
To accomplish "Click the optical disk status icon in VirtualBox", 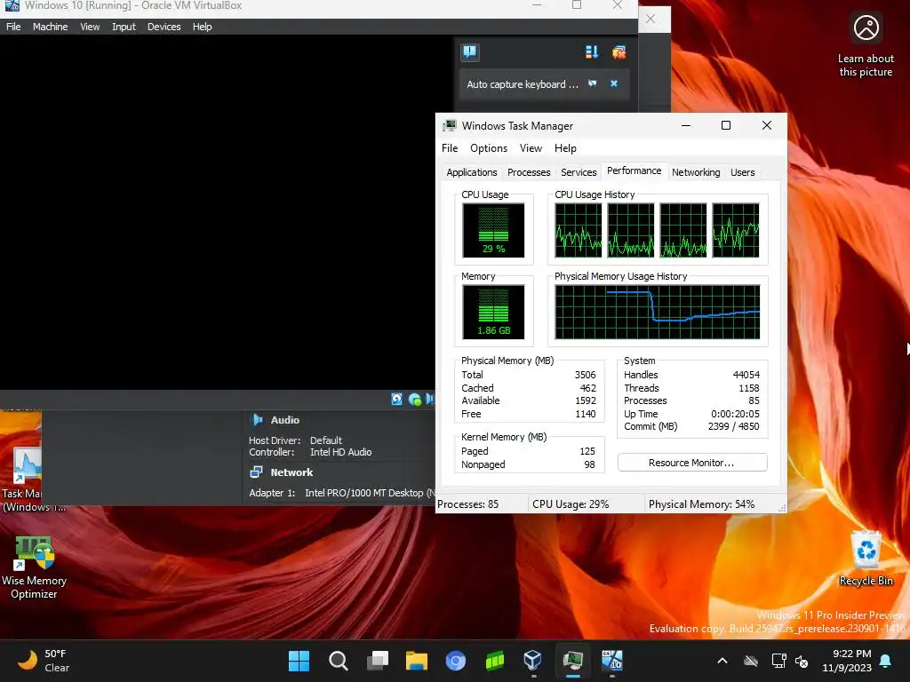I will click(x=414, y=399).
